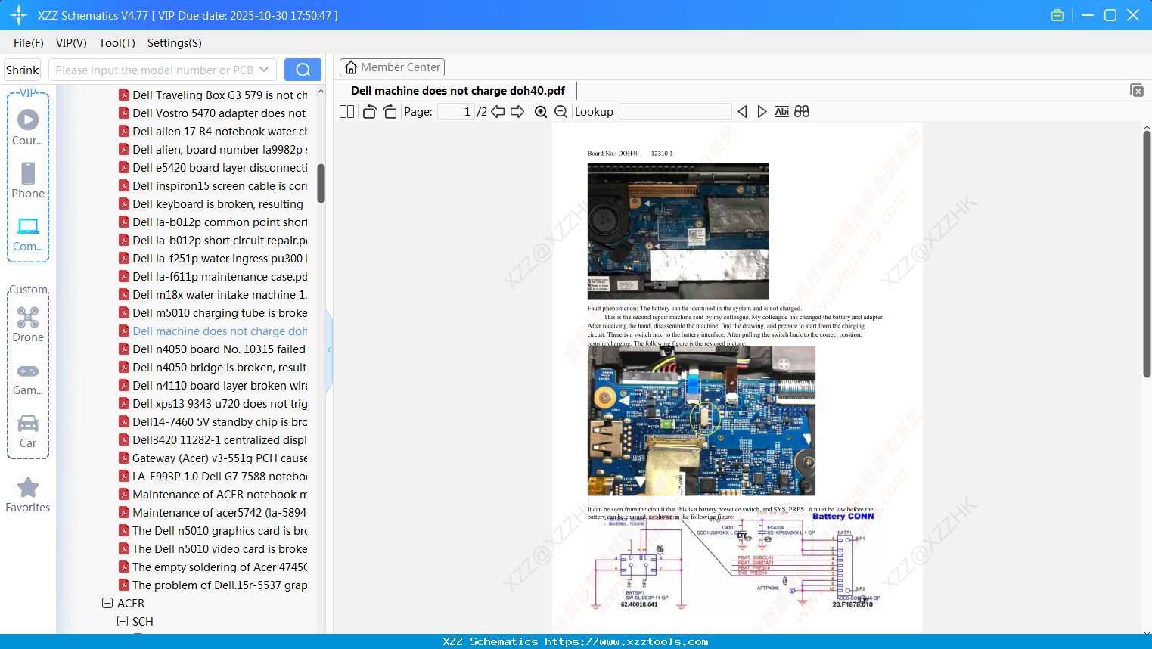Click PDF icon for Gateway (Acer) v3-551g
Image resolution: width=1152 pixels, height=649 pixels.
(124, 458)
